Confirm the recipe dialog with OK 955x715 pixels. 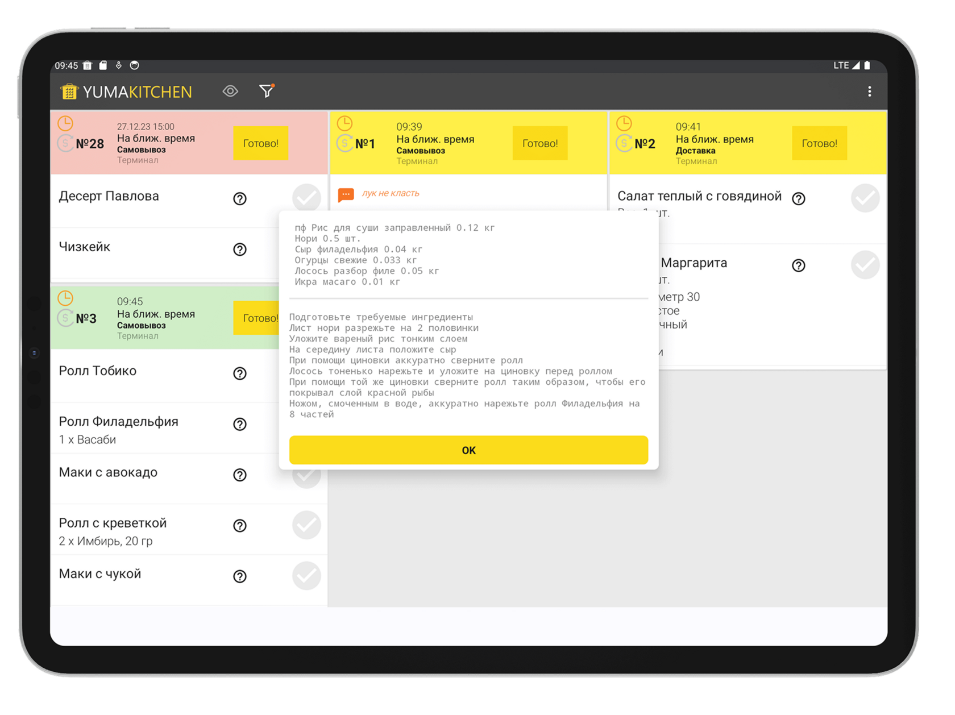[468, 450]
